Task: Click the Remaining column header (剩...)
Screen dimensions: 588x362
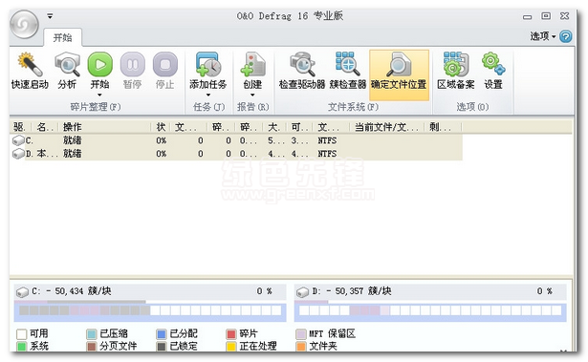Action: (442, 127)
